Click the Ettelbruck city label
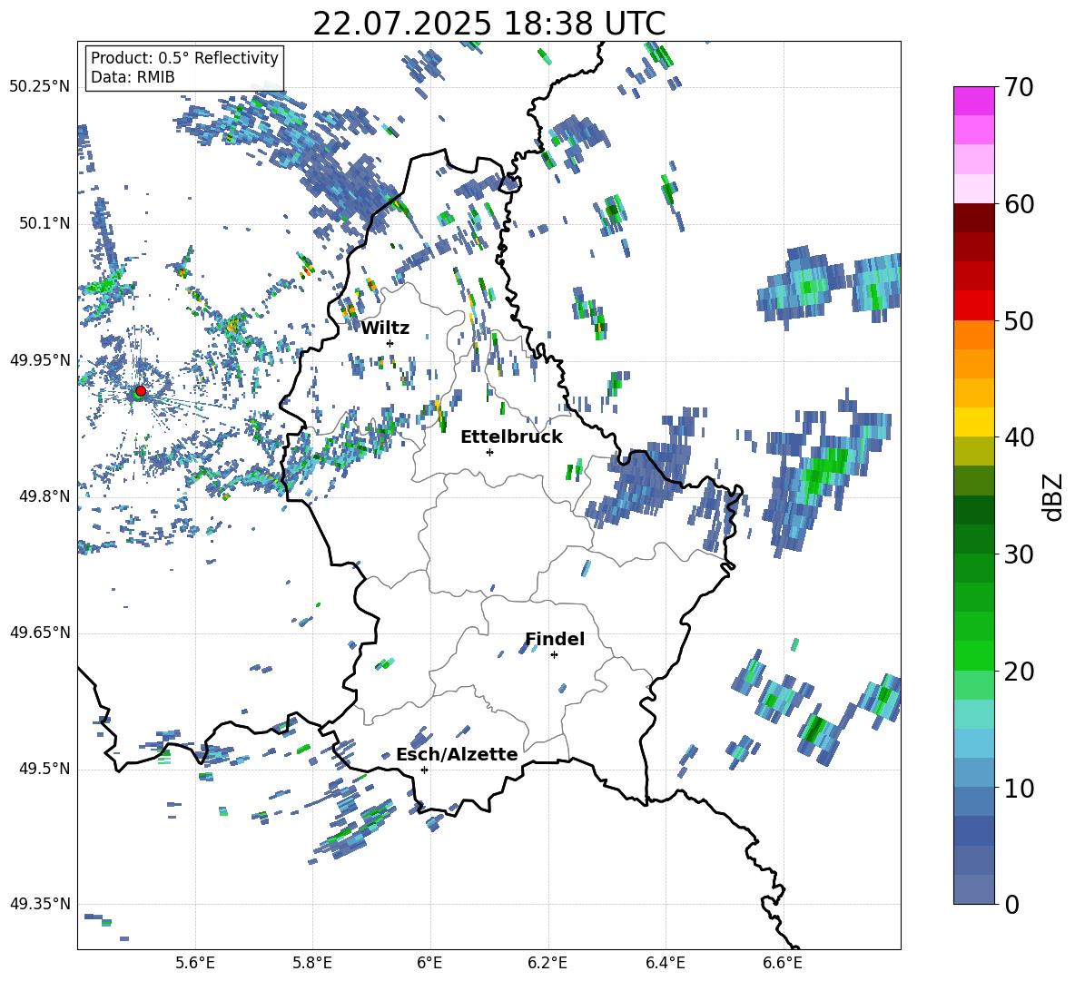The height and width of the screenshot is (981, 1075). click(x=511, y=437)
